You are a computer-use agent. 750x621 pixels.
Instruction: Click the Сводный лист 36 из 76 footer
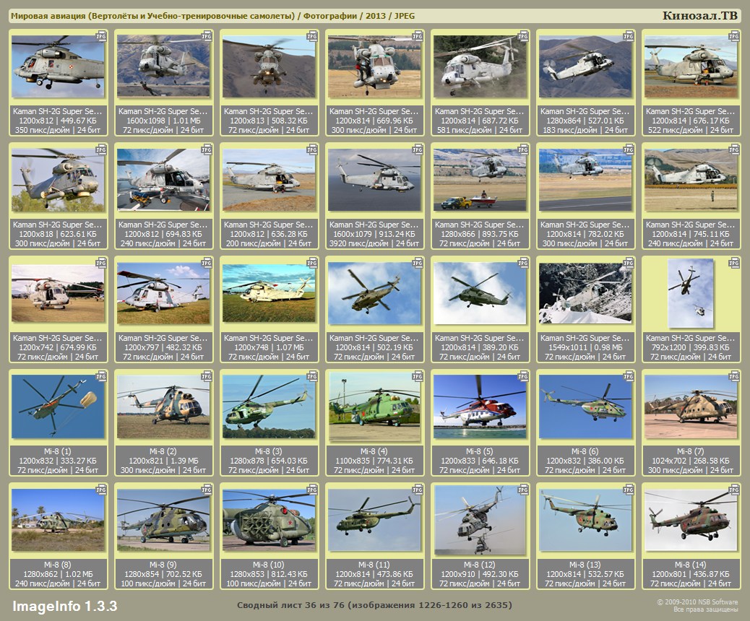click(374, 605)
